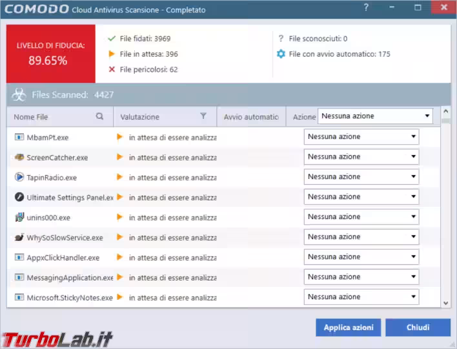Select the AppxClickHandler.exe file name
Viewport: 457px width, 349px height.
point(63,258)
